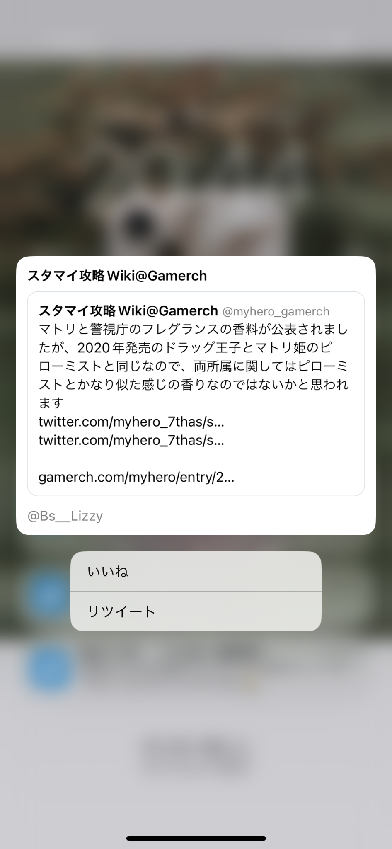Tap the notification header title スタマイ攻略 Wiki@Gamerch
The width and height of the screenshot is (392, 849).
pos(117,276)
